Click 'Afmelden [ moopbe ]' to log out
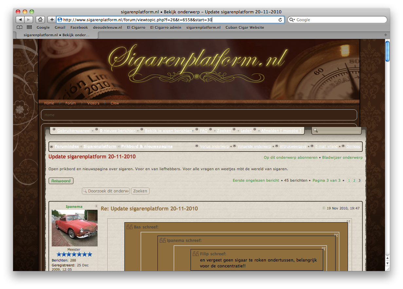 pyautogui.click(x=281, y=131)
